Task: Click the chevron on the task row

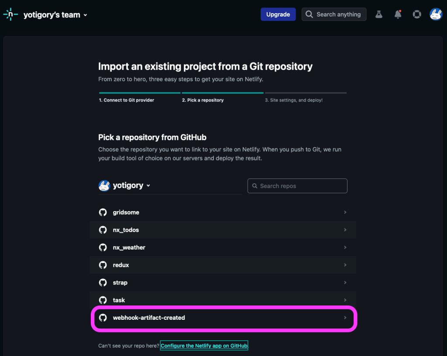Action: 345,300
